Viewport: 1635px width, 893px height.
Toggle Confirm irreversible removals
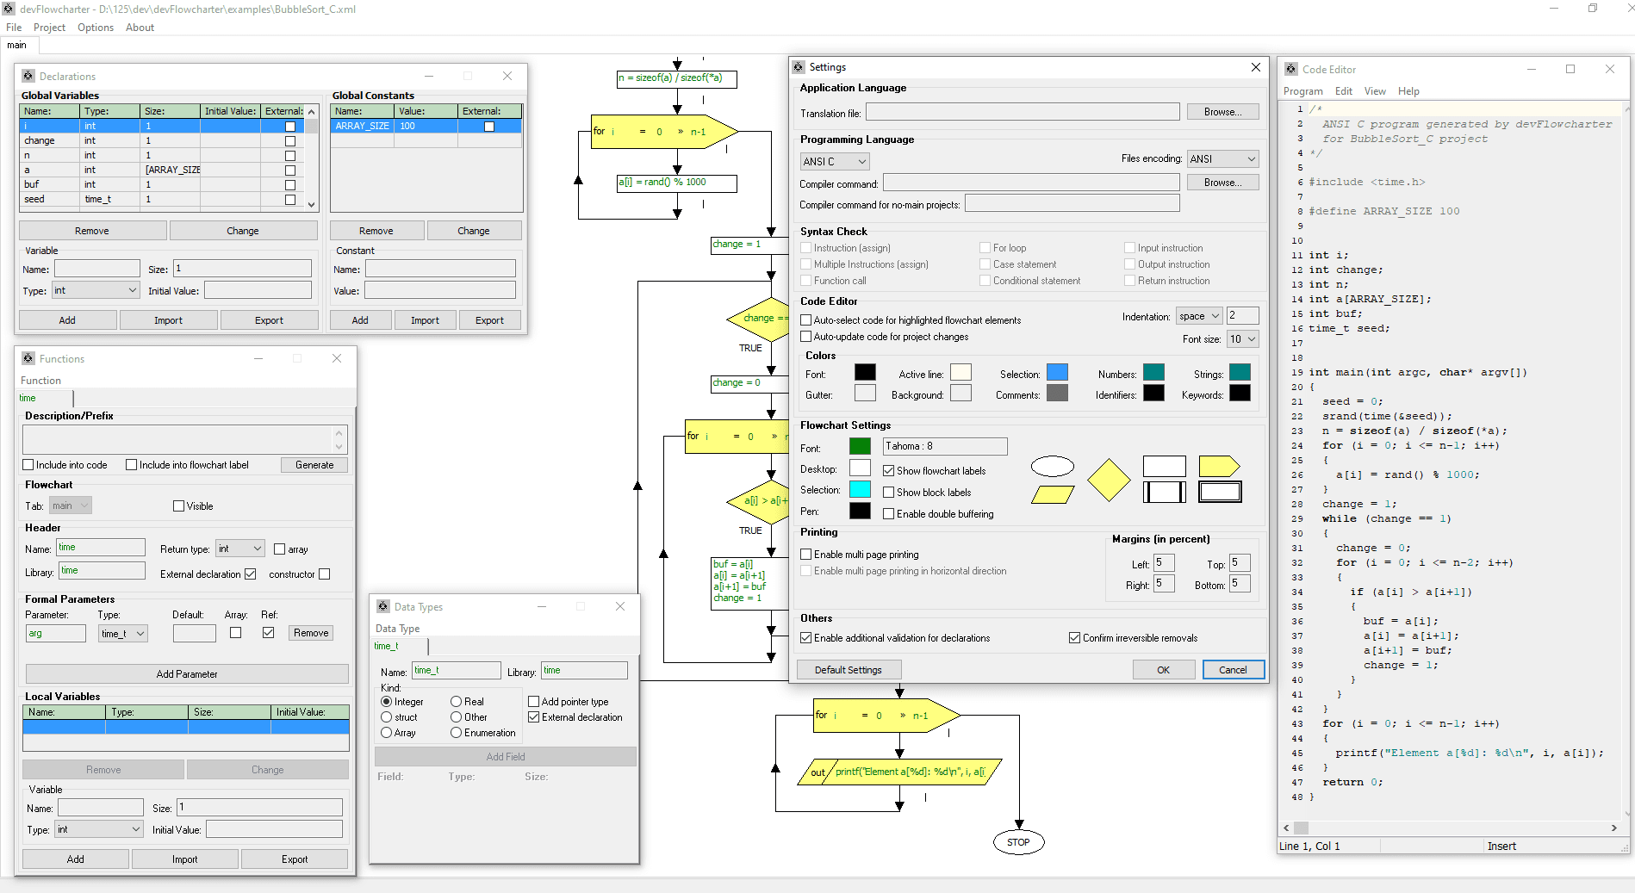point(1075,638)
